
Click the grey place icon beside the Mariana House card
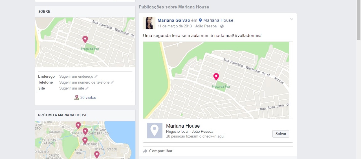click(155, 130)
